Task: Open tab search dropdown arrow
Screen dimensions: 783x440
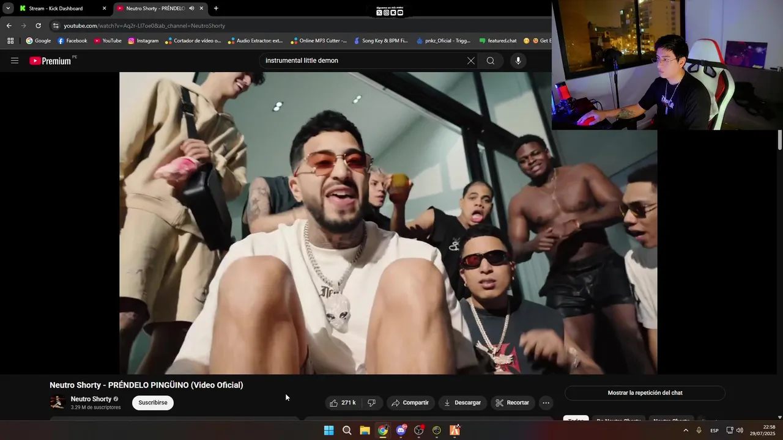Action: pyautogui.click(x=8, y=9)
